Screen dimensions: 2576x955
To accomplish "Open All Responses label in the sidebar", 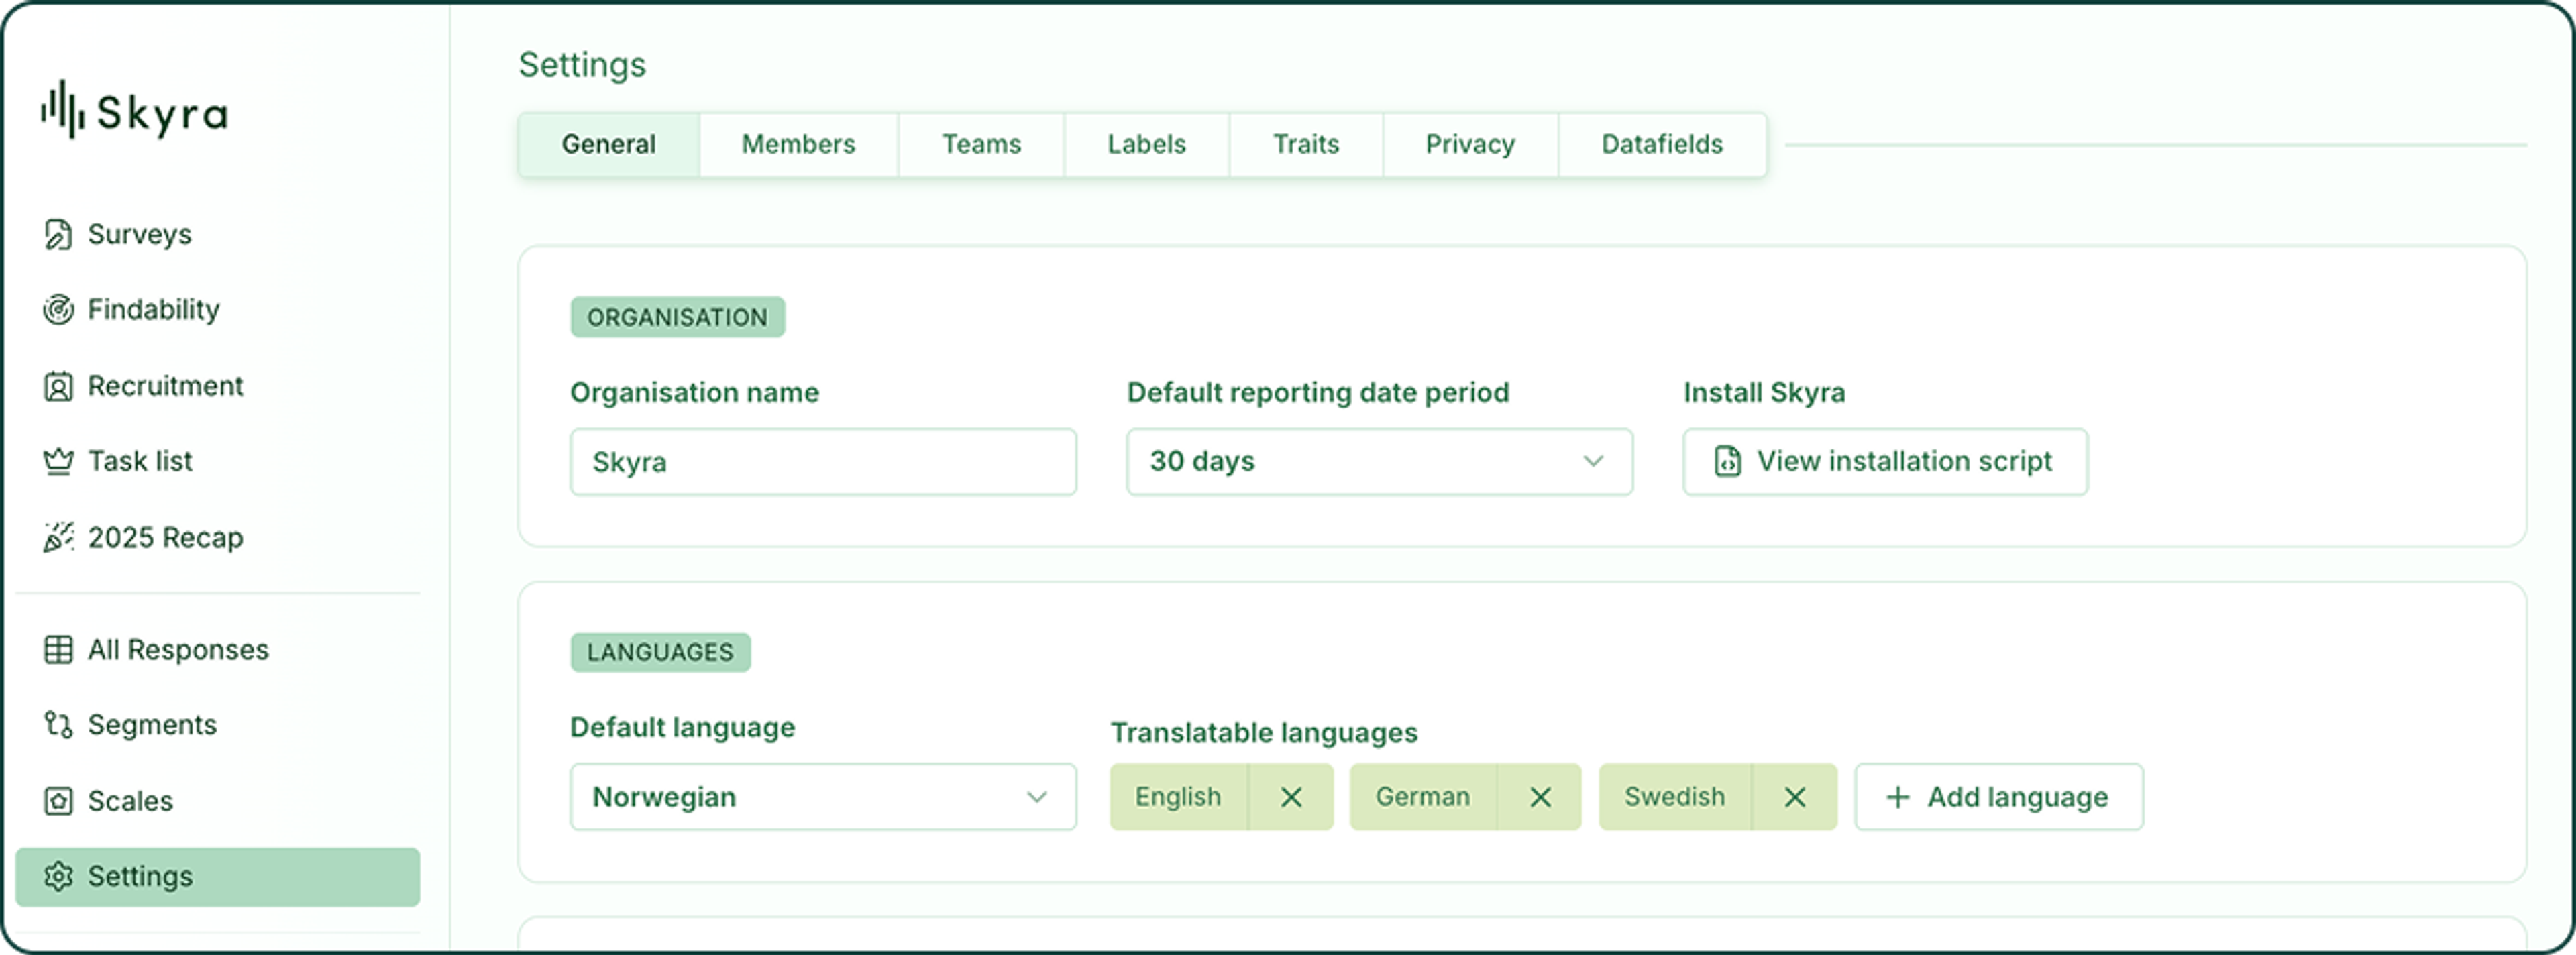I will [178, 650].
